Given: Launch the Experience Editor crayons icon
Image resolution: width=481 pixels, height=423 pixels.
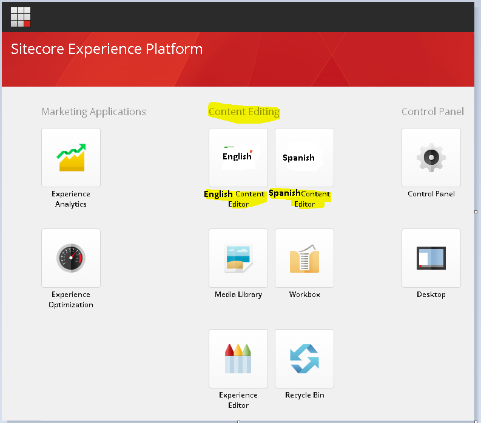Looking at the screenshot, I should pos(238,359).
